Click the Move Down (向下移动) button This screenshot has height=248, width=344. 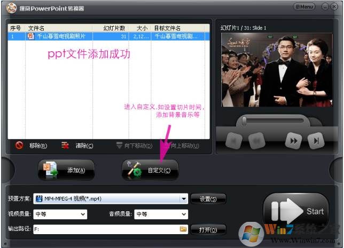[134, 146]
